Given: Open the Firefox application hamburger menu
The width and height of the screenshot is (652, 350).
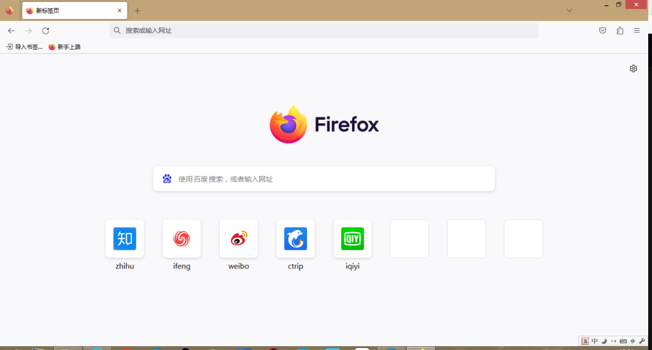Looking at the screenshot, I should [637, 31].
